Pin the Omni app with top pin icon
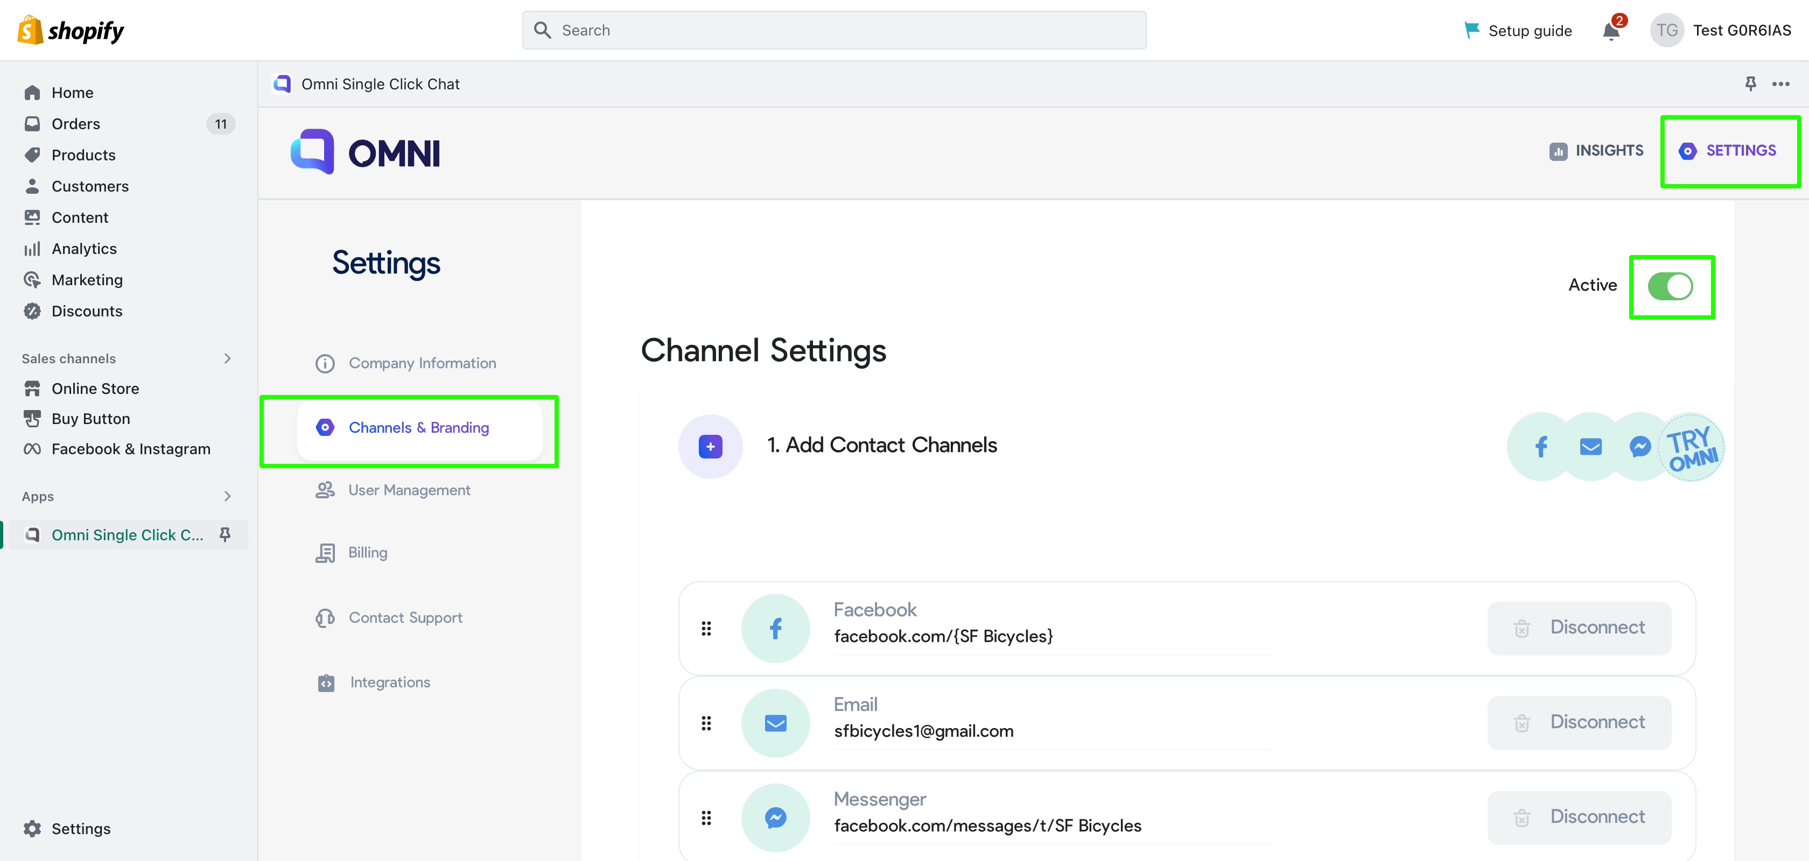The width and height of the screenshot is (1809, 861). pos(1750,84)
